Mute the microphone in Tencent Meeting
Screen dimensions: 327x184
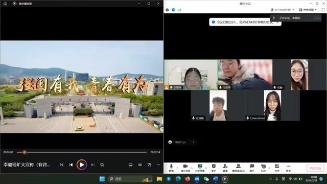pos(171,168)
